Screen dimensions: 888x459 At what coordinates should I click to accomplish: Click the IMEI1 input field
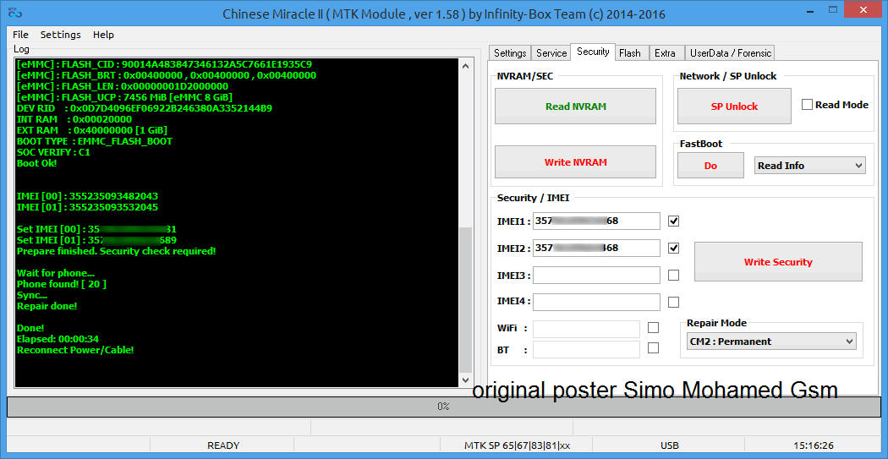(x=596, y=221)
